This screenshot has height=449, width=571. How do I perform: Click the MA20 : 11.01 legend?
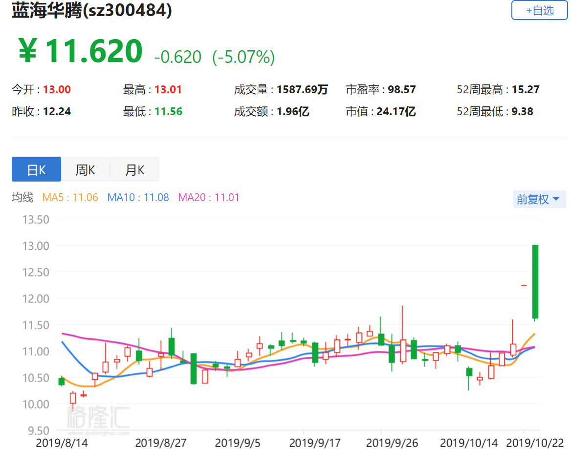209,198
